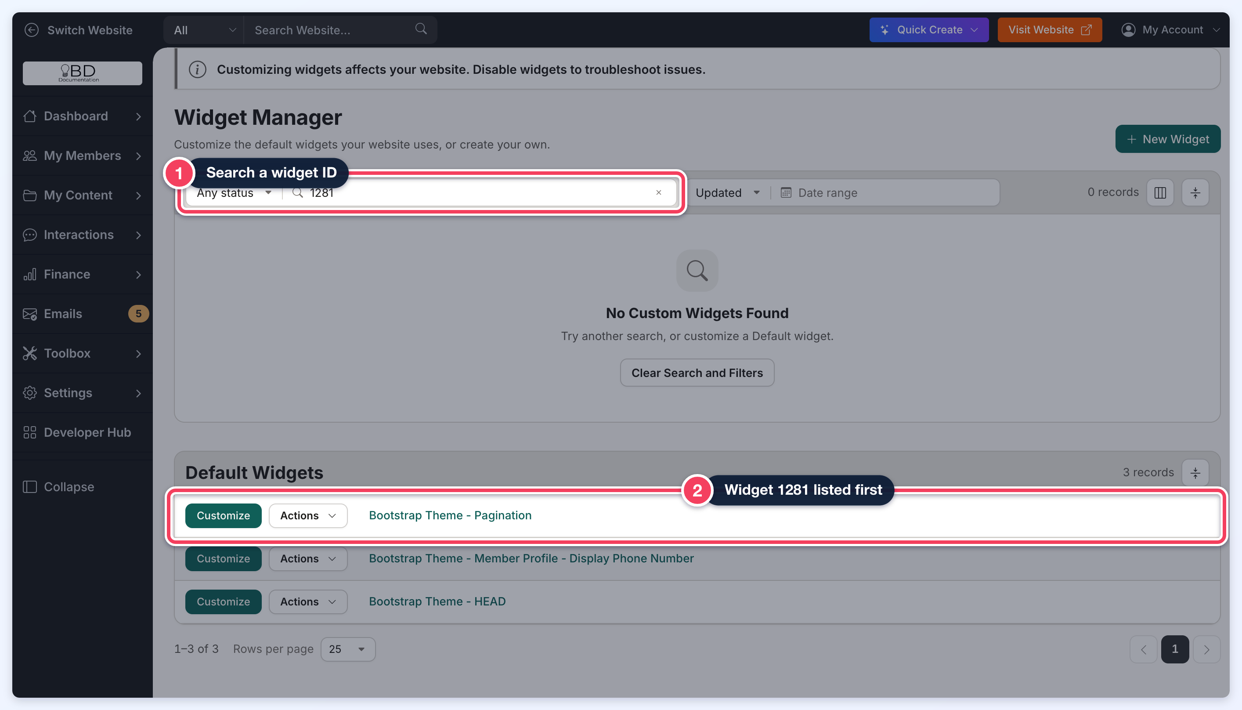Open the Bootstrap Theme - Pagination link
Viewport: 1242px width, 710px height.
(x=450, y=515)
